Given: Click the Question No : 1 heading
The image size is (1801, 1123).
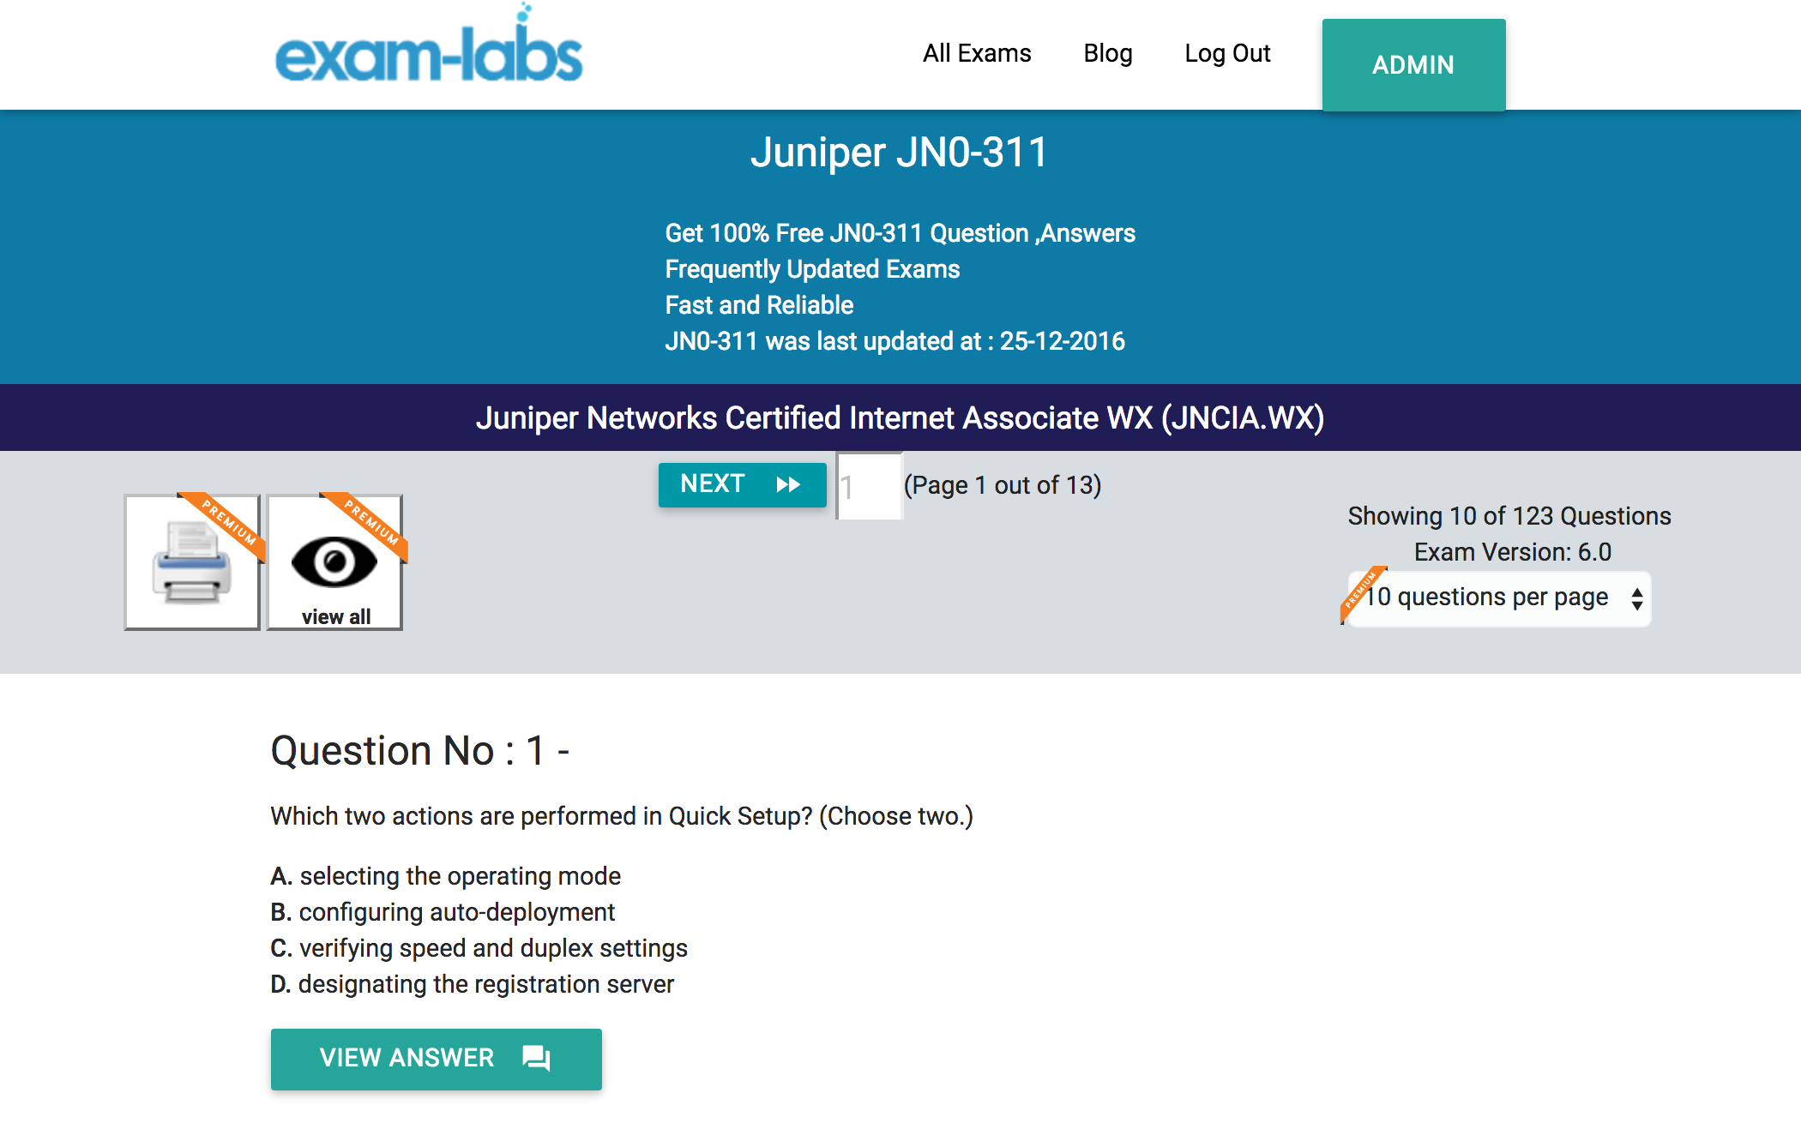Looking at the screenshot, I should pyautogui.click(x=420, y=751).
